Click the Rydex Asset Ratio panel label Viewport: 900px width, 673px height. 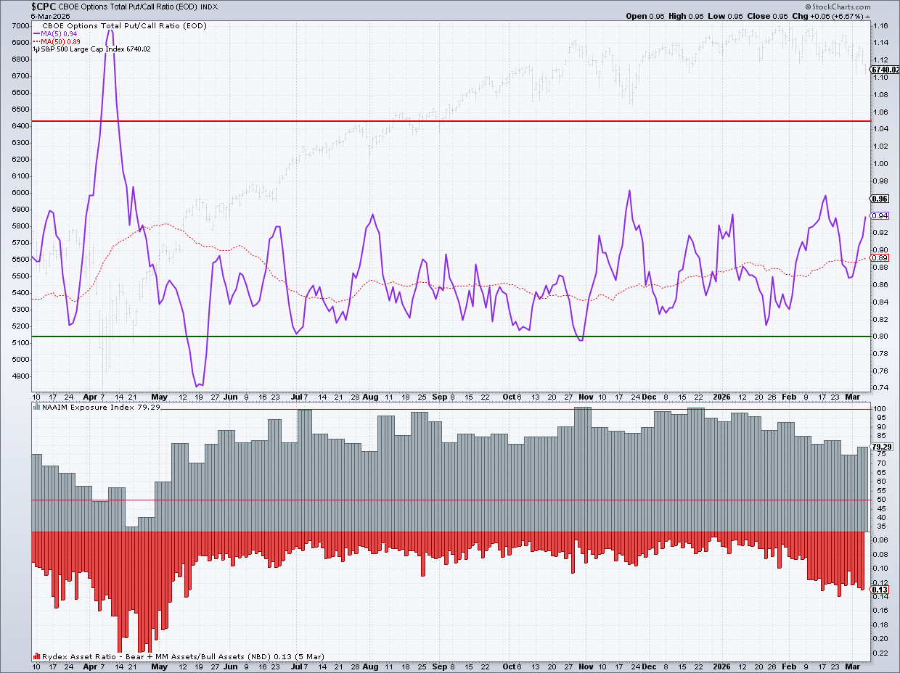(184, 656)
